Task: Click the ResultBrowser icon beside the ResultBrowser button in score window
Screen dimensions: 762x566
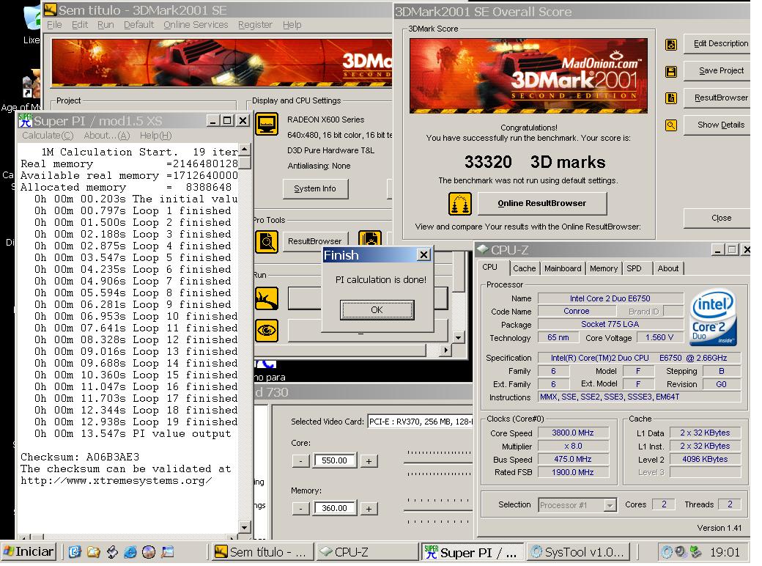Action: point(671,98)
